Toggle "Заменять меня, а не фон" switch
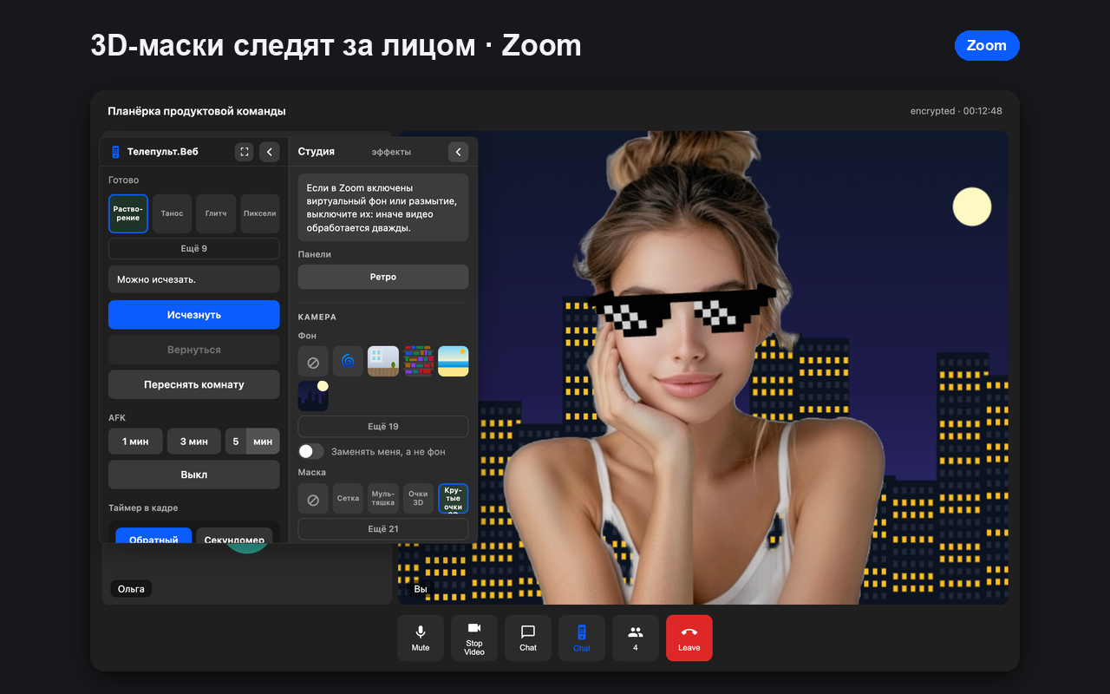 (x=311, y=451)
